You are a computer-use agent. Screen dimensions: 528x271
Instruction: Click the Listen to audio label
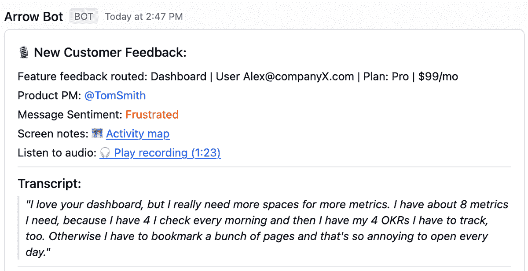point(57,153)
